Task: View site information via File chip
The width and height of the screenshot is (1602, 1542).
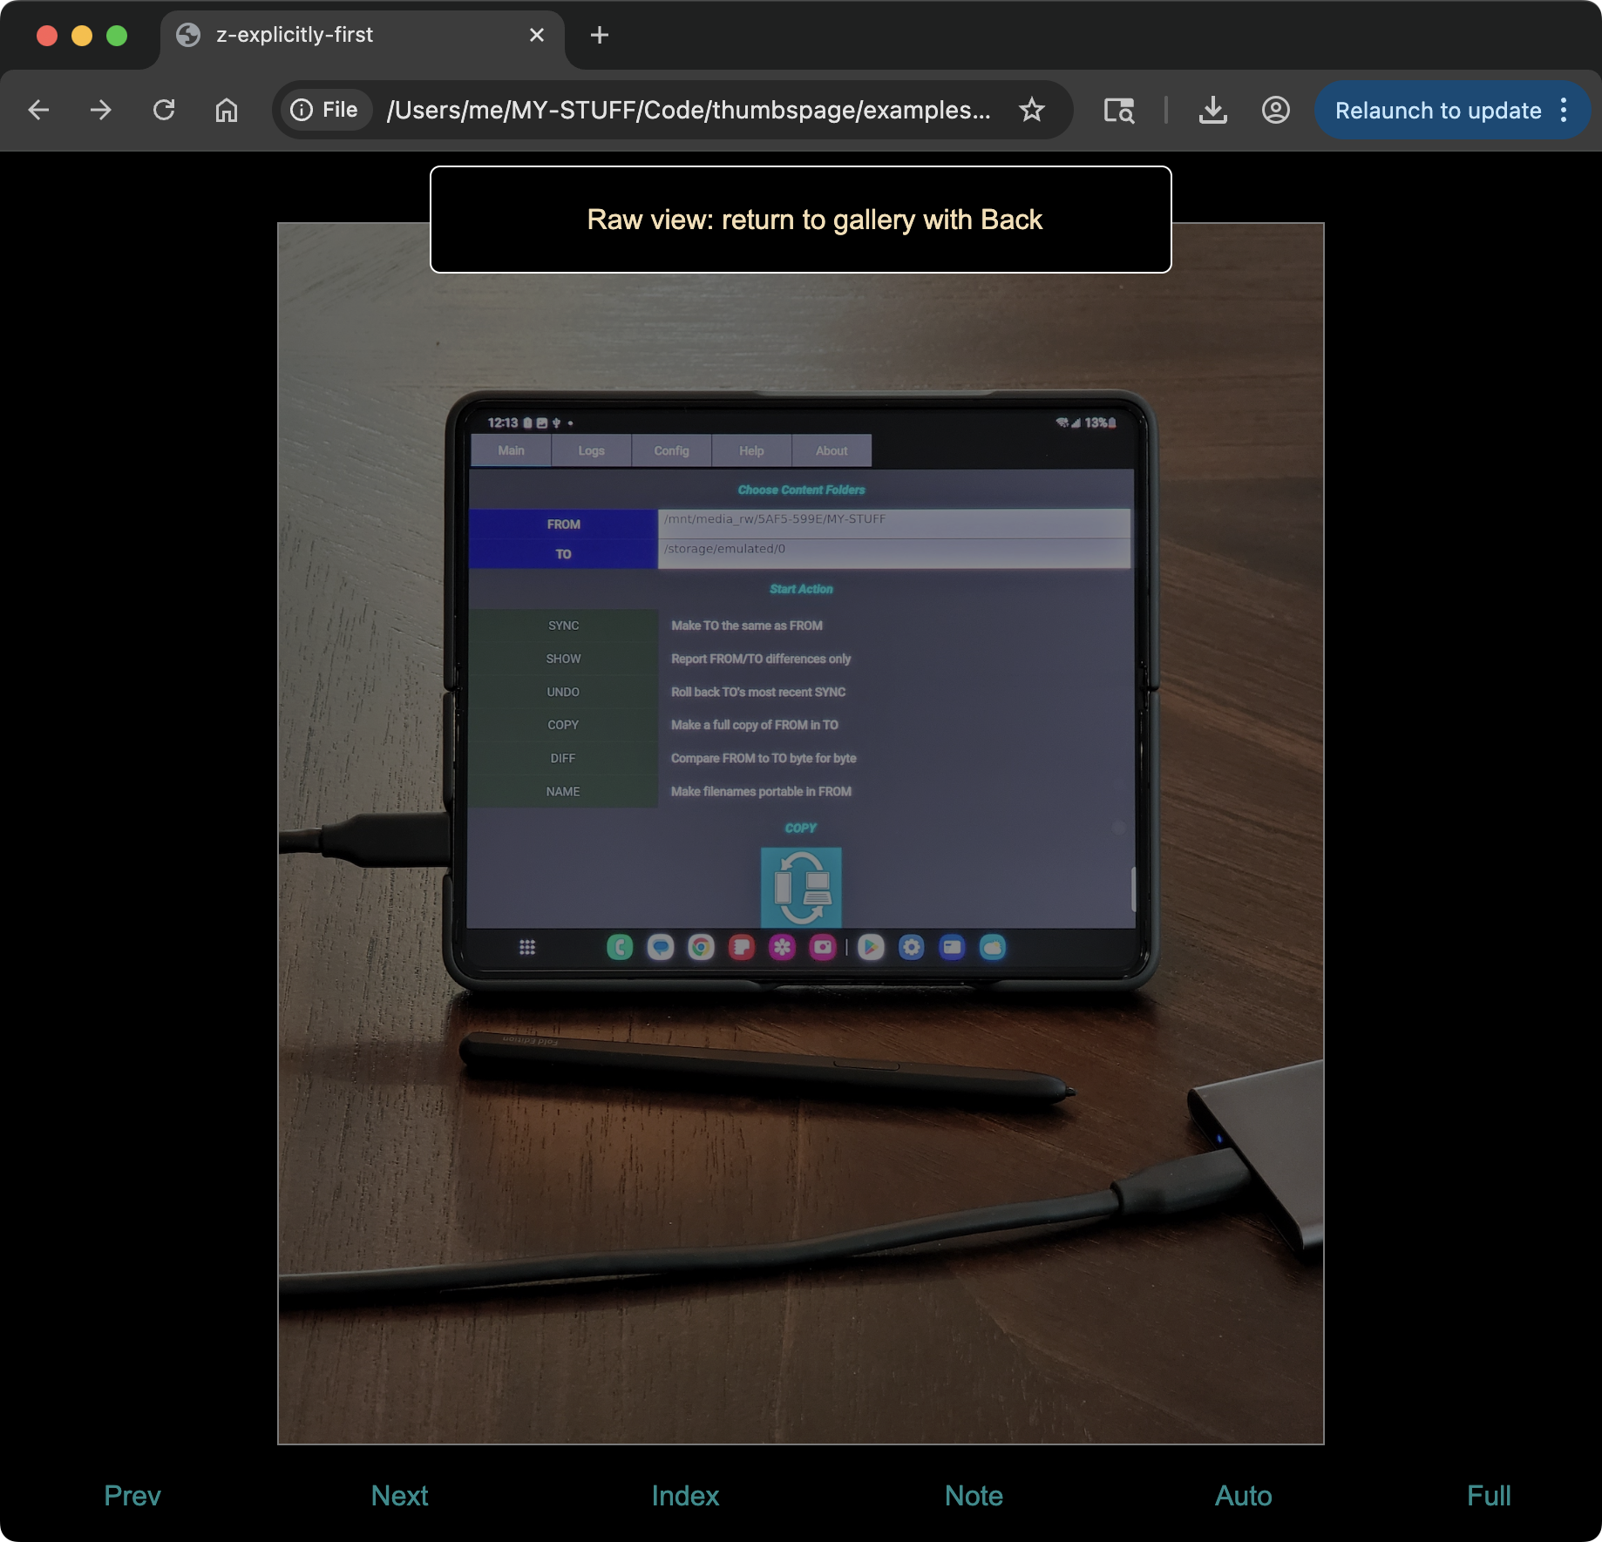Action: point(324,110)
